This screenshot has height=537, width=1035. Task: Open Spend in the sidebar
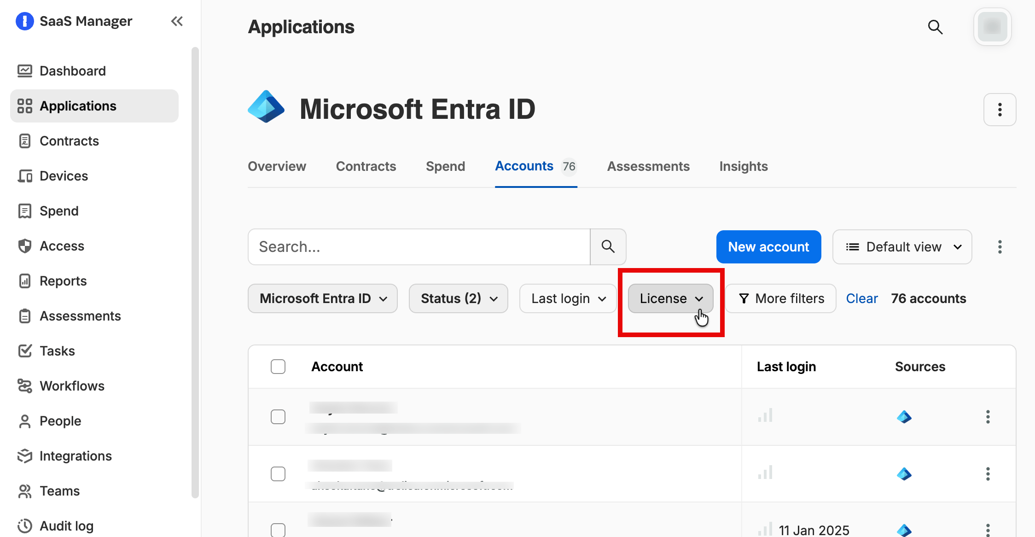94,211
